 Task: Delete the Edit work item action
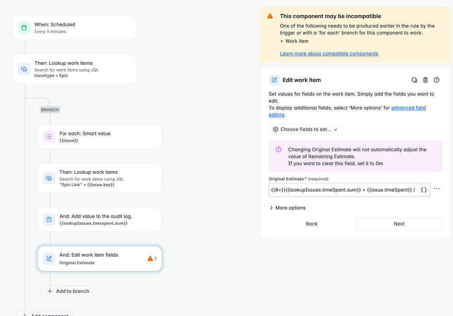point(425,80)
